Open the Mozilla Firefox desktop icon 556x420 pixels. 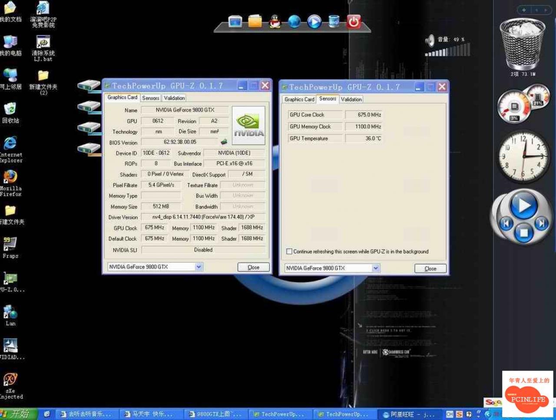pyautogui.click(x=10, y=183)
